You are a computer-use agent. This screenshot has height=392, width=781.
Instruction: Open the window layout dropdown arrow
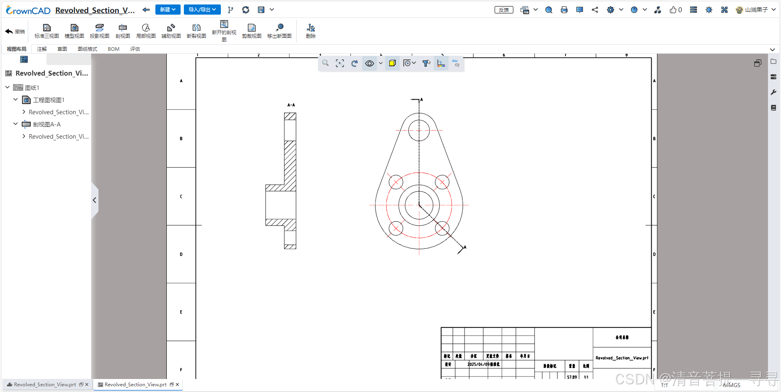click(535, 10)
